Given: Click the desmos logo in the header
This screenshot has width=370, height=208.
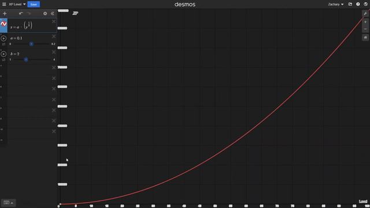Looking at the screenshot, I should [x=185, y=4].
